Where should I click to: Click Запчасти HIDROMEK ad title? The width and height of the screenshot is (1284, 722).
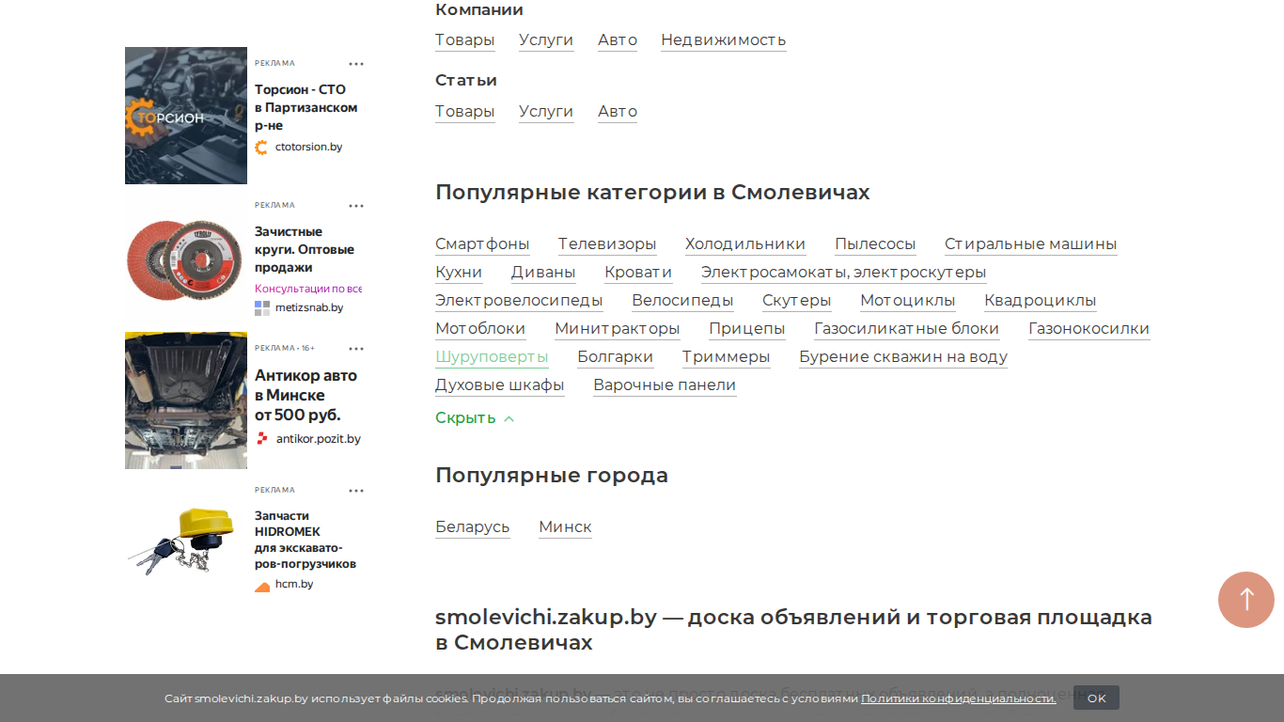pos(305,540)
